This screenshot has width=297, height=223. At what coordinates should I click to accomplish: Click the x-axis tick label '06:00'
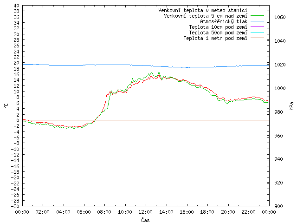coord(84,212)
